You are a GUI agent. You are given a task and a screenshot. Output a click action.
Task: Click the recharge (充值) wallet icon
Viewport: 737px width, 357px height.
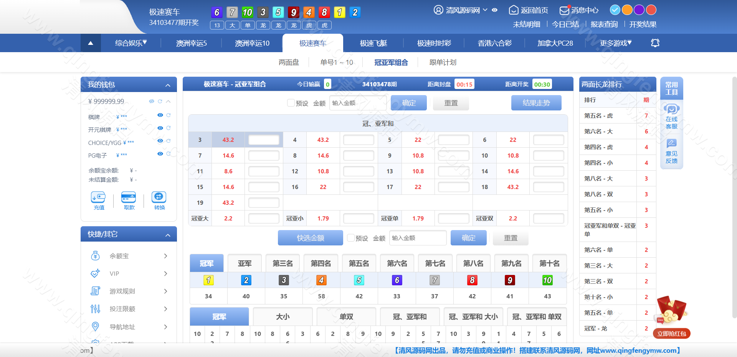coord(98,197)
